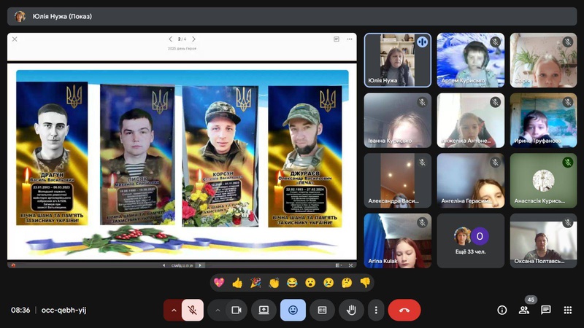Send the thinking face reaction
The width and height of the screenshot is (584, 328).
point(347,283)
